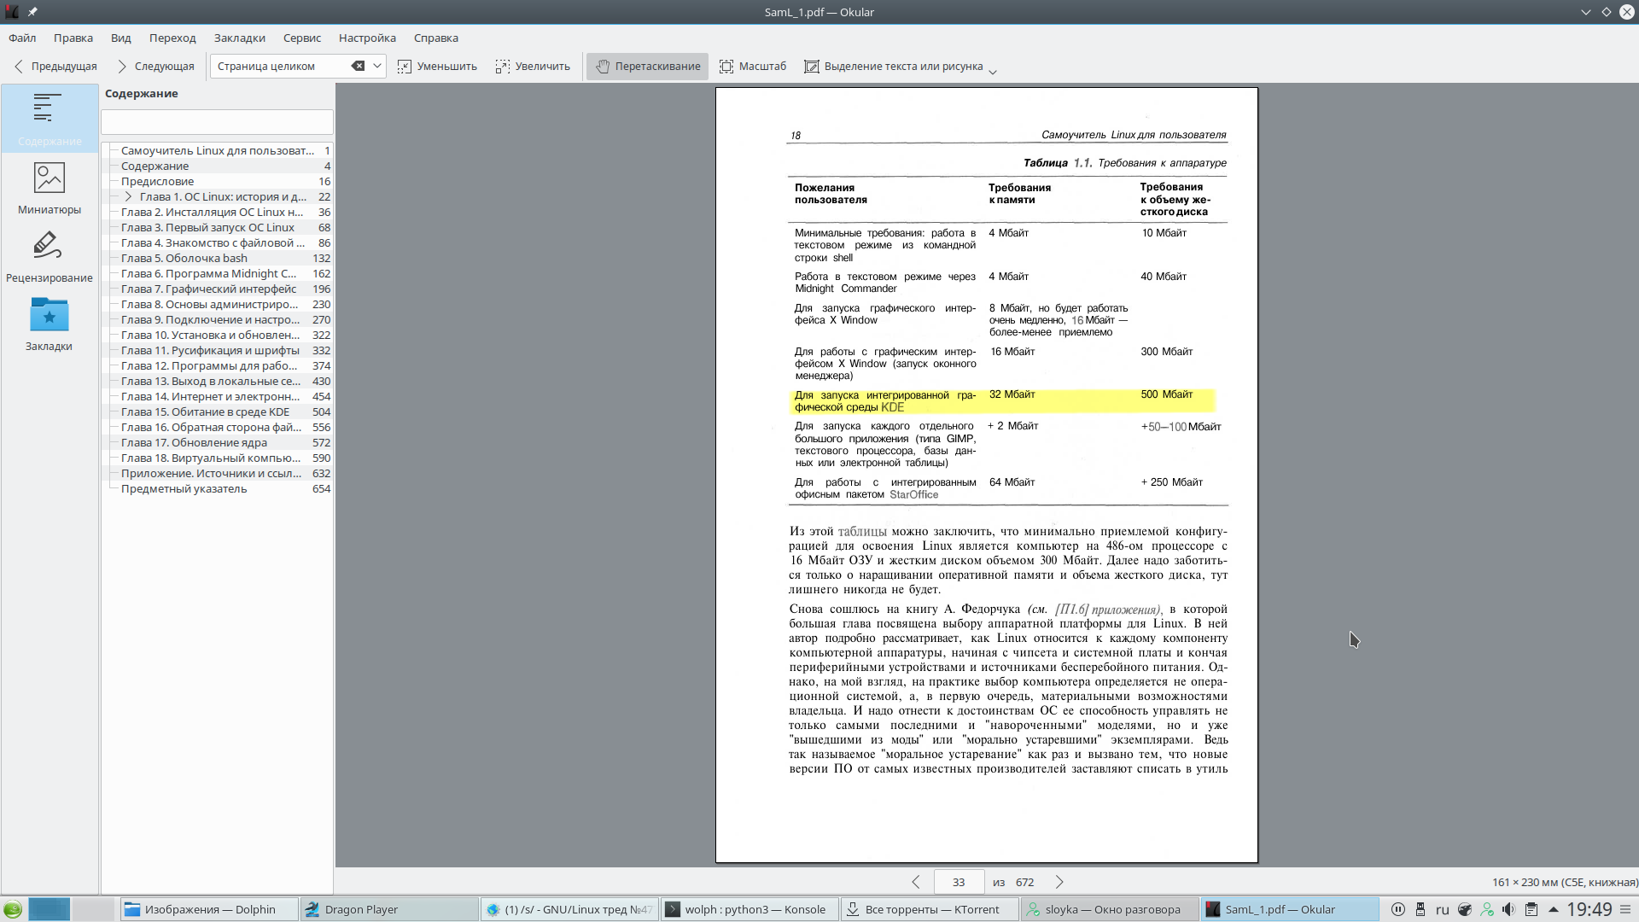1639x922 pixels.
Task: Open the zoom level dropdown arrow
Action: [377, 66]
